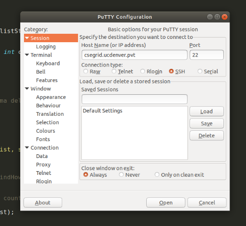246x226 pixels.
Task: Collapse the Window category arrow
Action: [x=27, y=89]
